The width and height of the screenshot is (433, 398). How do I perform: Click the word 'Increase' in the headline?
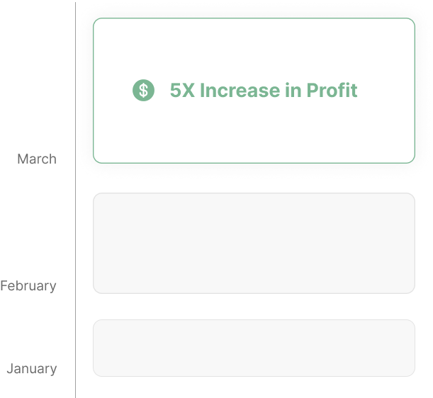(x=240, y=90)
